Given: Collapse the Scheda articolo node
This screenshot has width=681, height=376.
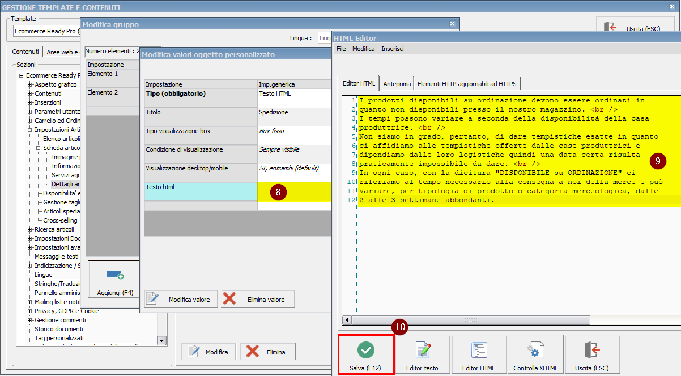Looking at the screenshot, I should 38,148.
